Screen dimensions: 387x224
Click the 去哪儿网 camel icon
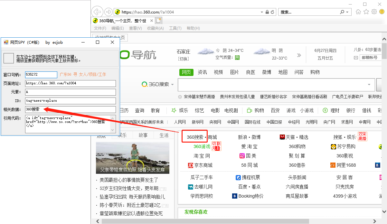click(x=191, y=187)
